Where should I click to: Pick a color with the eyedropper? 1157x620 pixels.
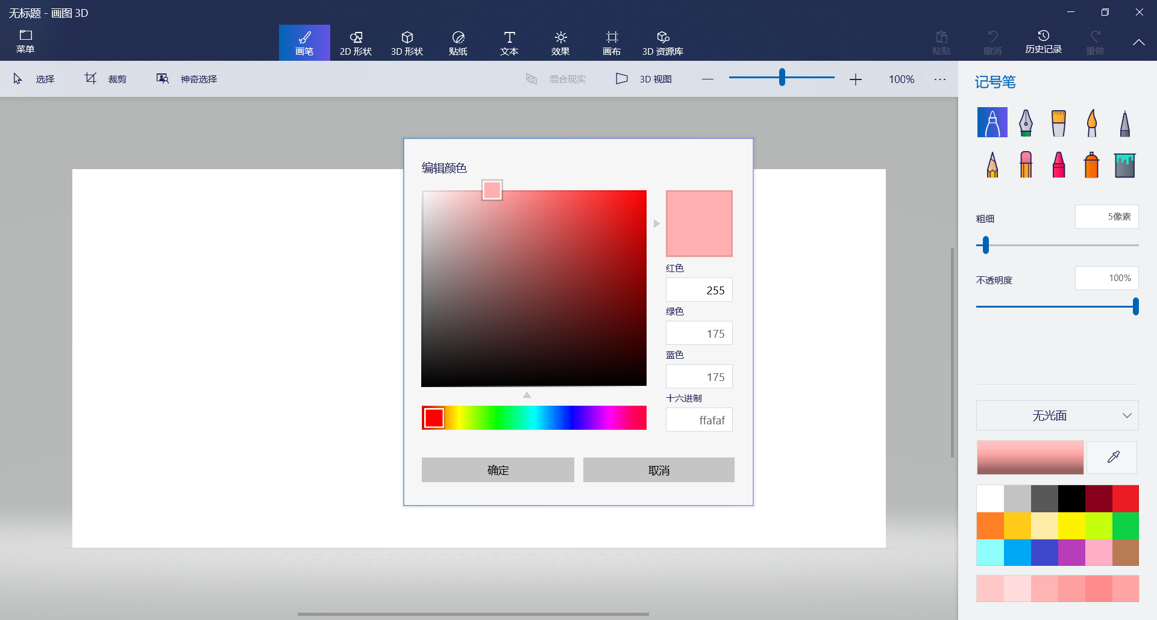(x=1112, y=457)
